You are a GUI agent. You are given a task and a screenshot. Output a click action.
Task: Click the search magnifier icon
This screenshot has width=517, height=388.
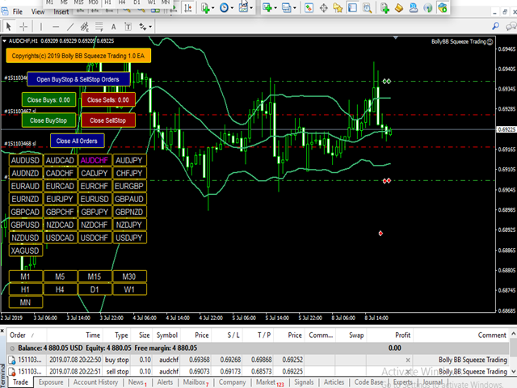pos(495,27)
